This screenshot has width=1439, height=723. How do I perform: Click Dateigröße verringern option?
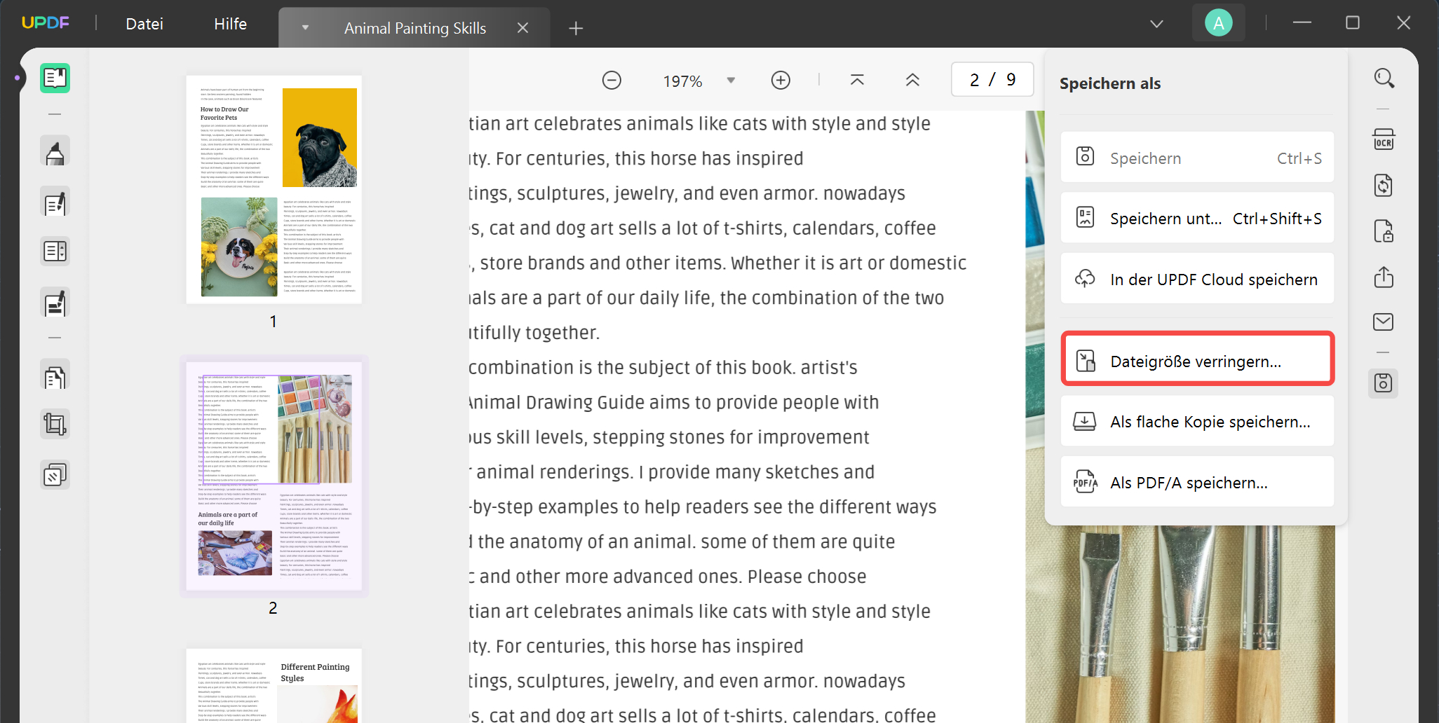[x=1196, y=360]
